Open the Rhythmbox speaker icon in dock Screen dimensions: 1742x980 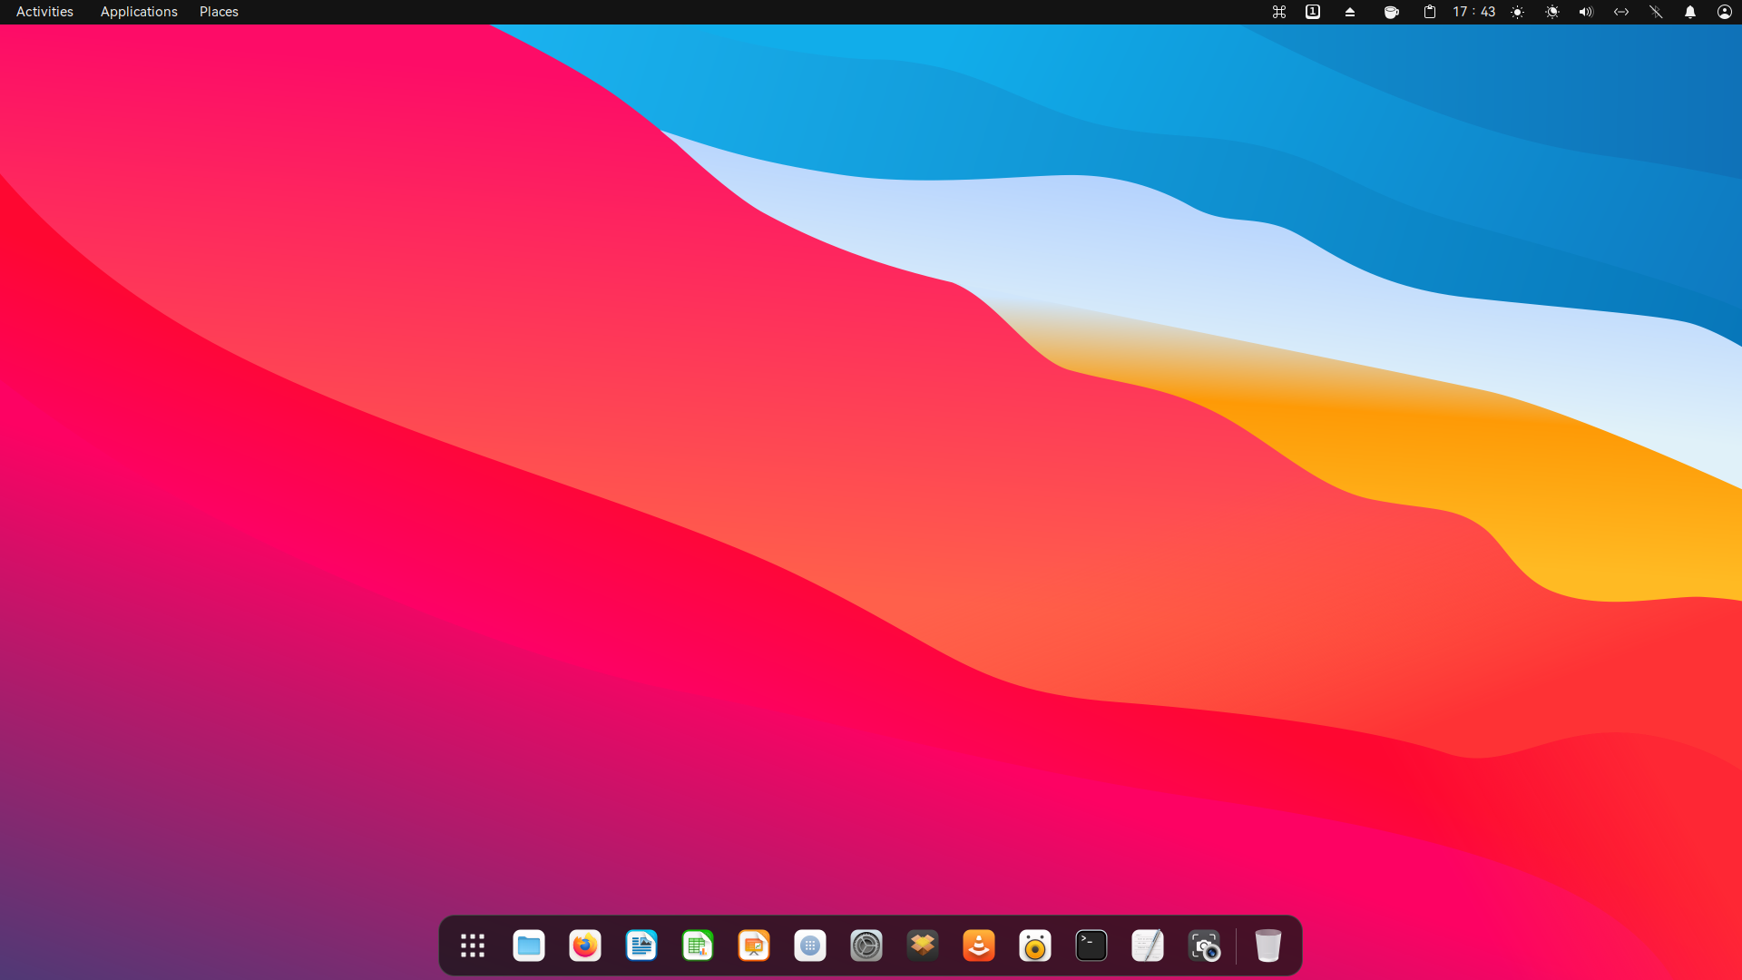1035,946
